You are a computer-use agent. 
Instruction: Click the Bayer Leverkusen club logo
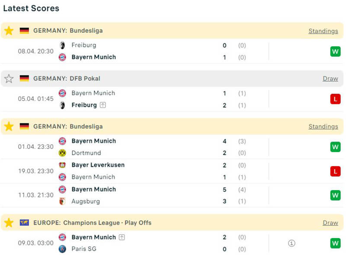62,165
